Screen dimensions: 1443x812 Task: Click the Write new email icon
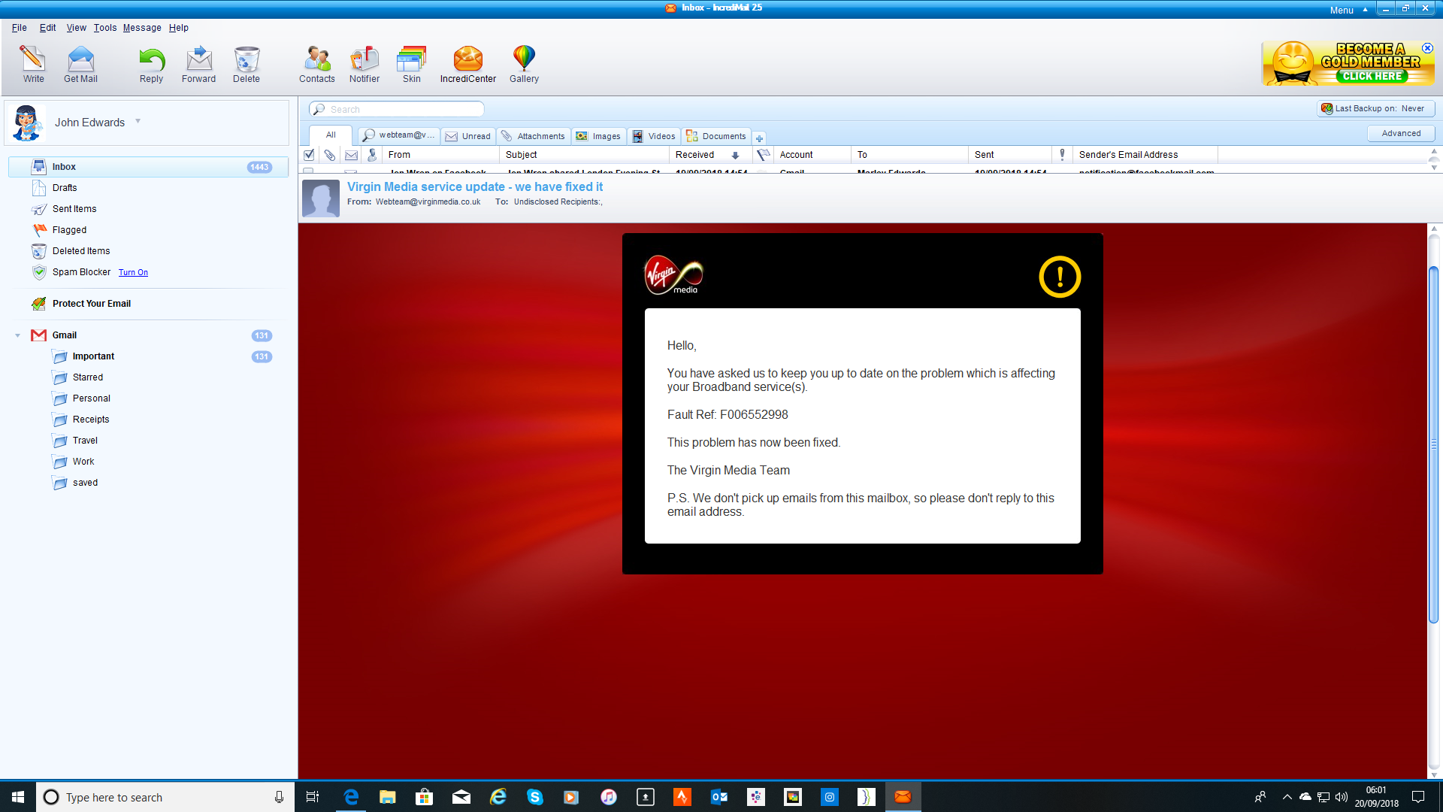(x=33, y=64)
